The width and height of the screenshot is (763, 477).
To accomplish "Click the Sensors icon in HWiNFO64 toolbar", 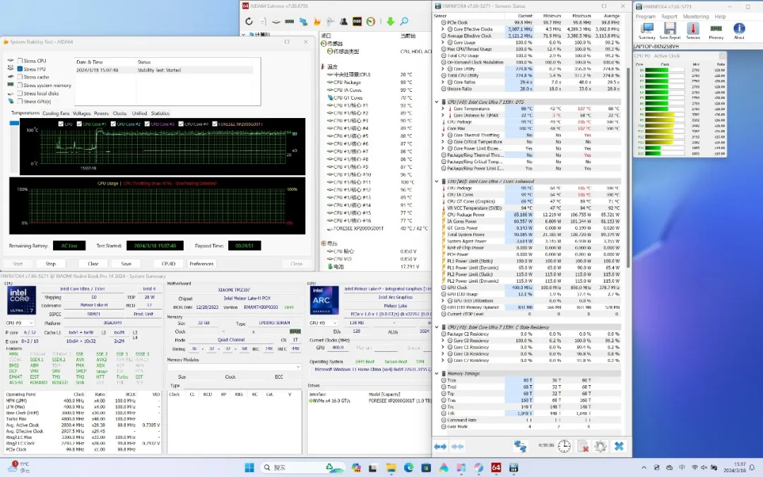I will click(693, 30).
